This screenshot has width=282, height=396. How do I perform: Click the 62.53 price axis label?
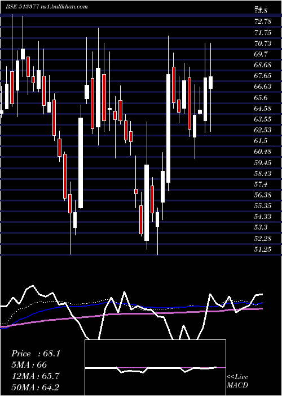263,130
